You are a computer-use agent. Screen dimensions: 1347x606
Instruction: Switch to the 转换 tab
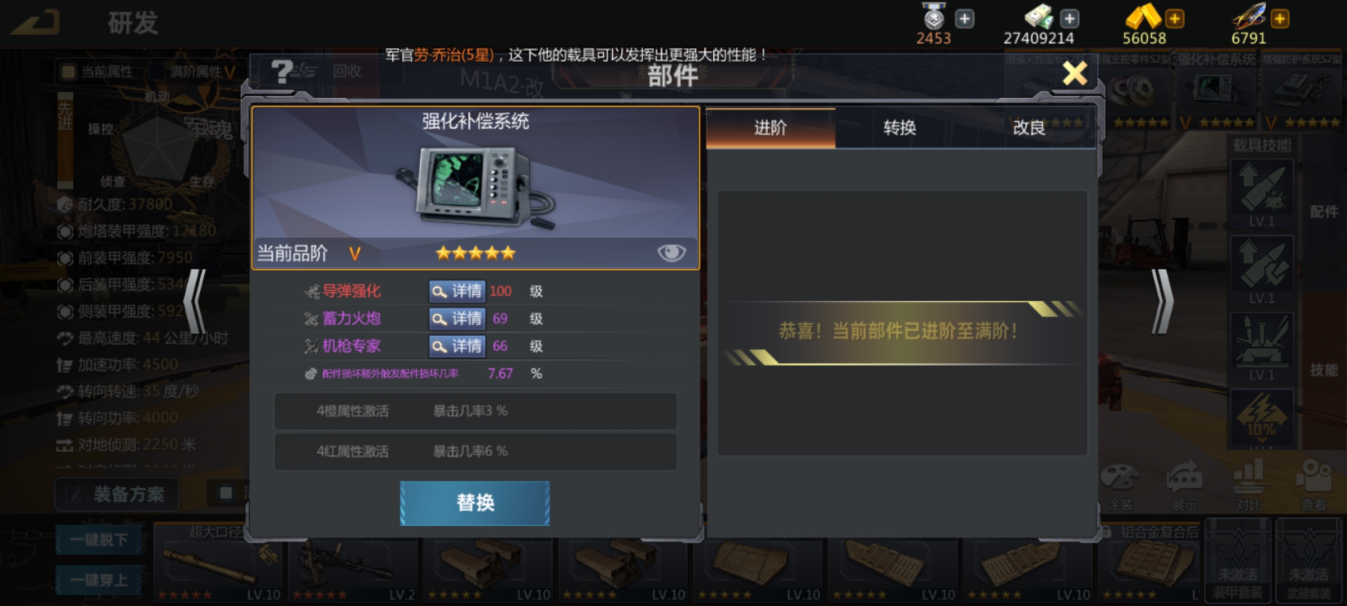pos(900,128)
